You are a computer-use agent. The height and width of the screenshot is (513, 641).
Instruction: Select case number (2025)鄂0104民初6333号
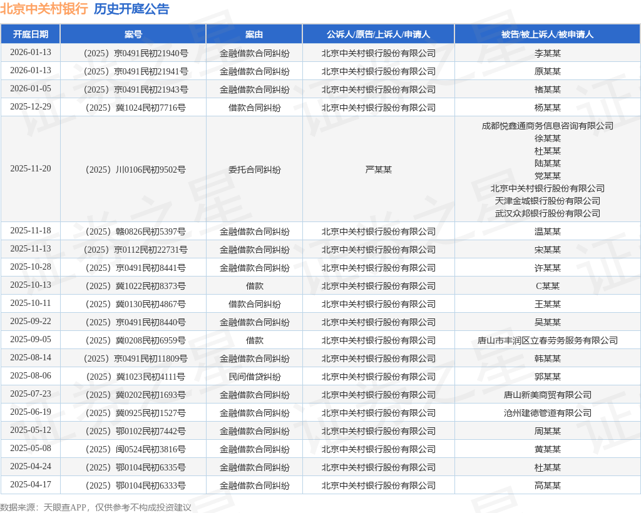pos(136,485)
